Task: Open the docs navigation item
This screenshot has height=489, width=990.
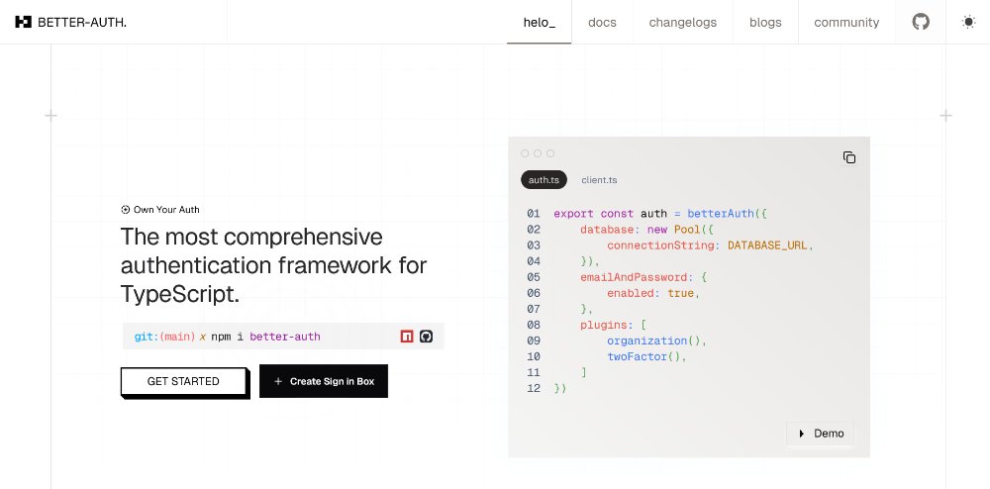Action: click(602, 22)
